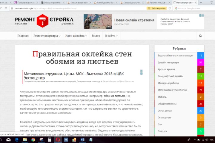Expand the Идеи дизайна dropdown menu
215x143 pixels.
coord(76,36)
